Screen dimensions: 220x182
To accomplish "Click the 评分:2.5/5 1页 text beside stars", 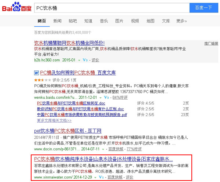I will [x=65, y=80].
